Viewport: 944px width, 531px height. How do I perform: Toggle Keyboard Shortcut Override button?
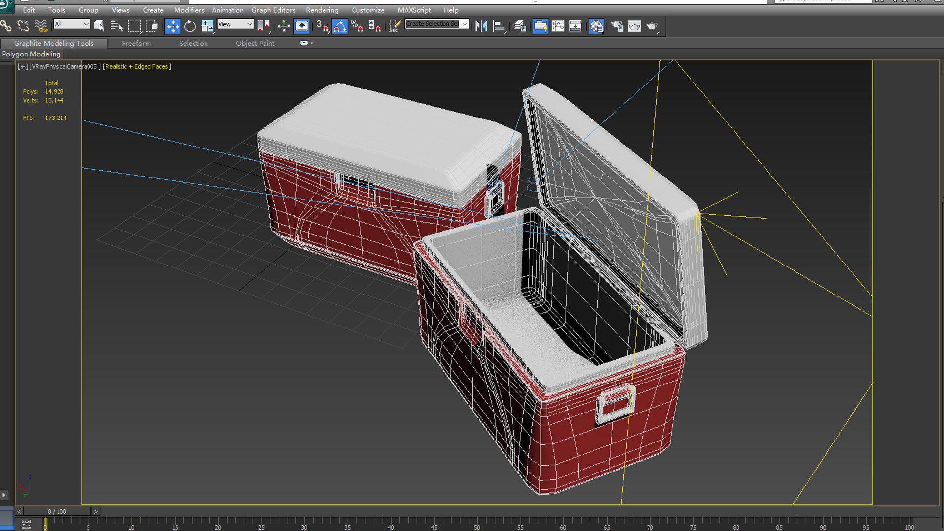click(301, 26)
